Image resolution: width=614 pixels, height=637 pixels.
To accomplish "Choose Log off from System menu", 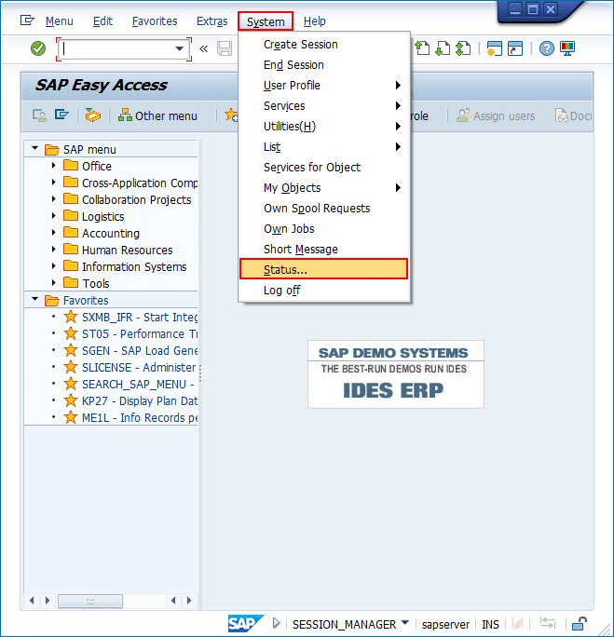I will click(323, 290).
